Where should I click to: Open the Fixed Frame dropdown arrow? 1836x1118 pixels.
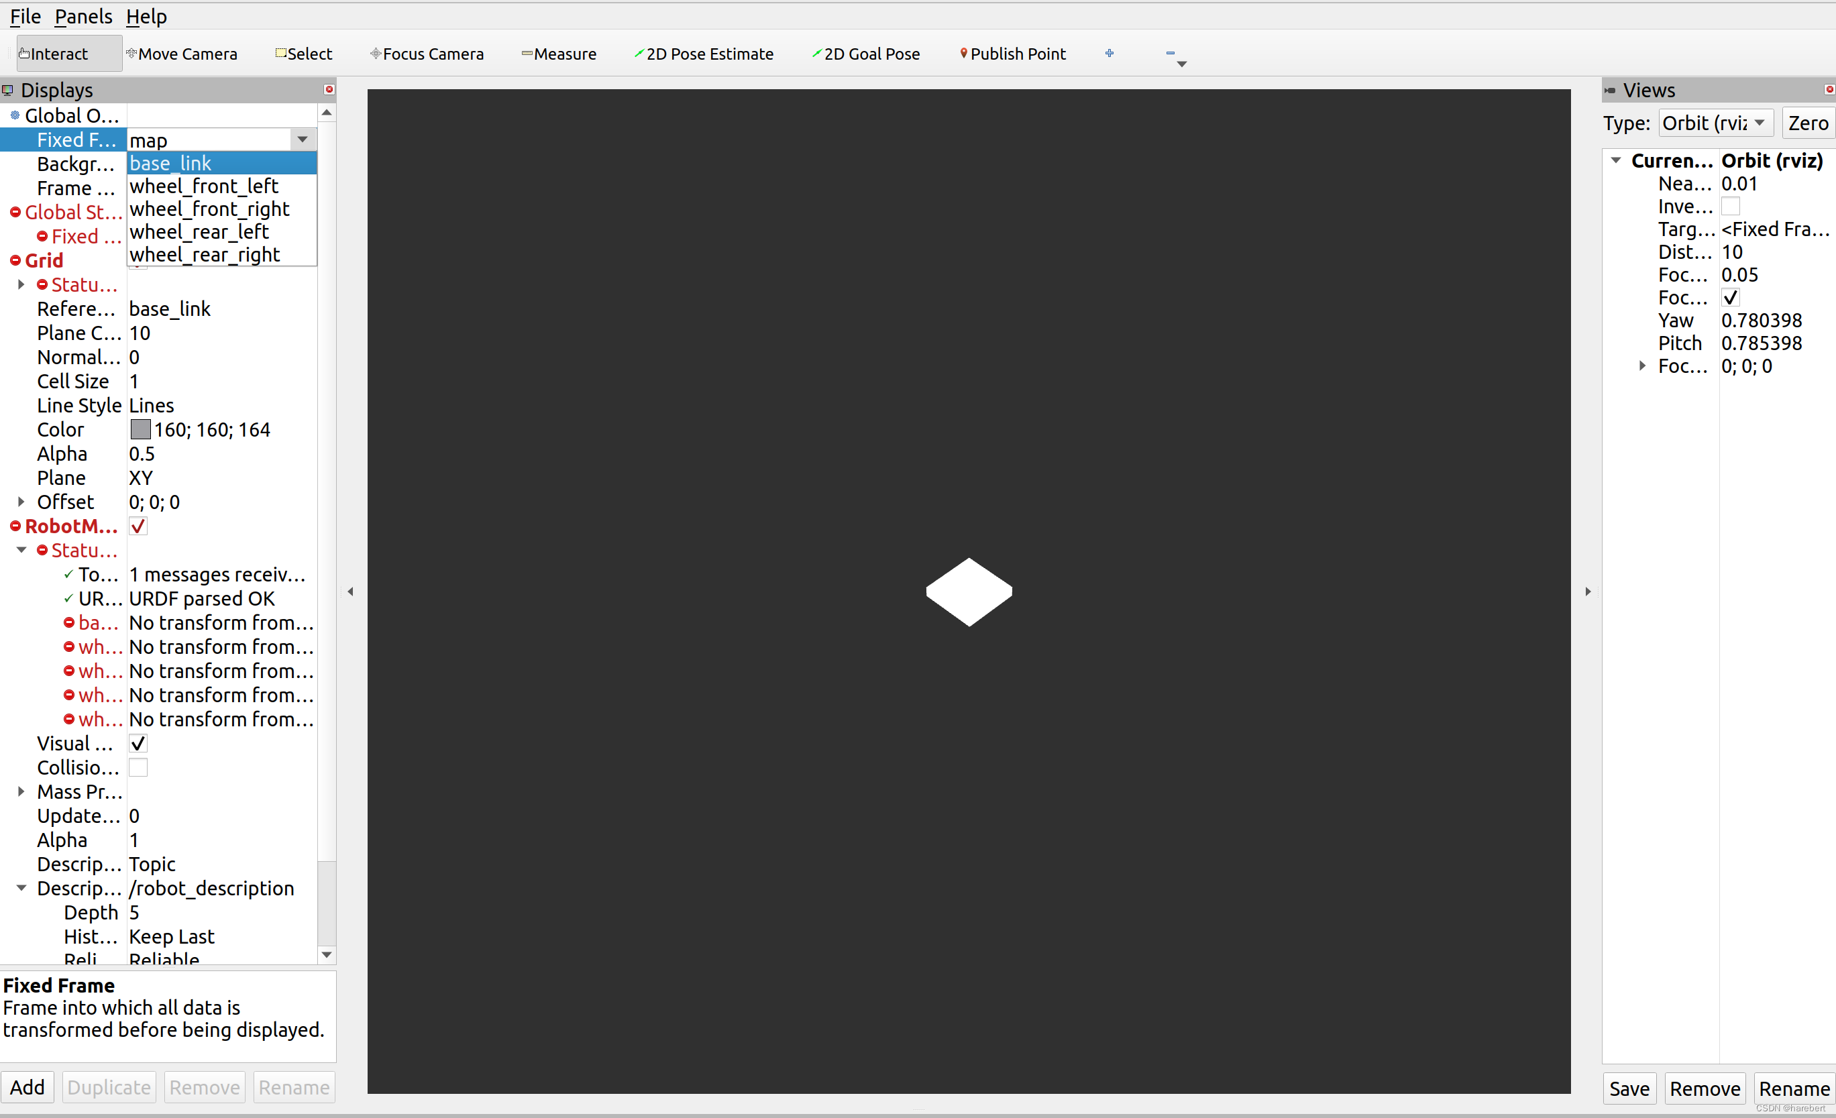(303, 139)
